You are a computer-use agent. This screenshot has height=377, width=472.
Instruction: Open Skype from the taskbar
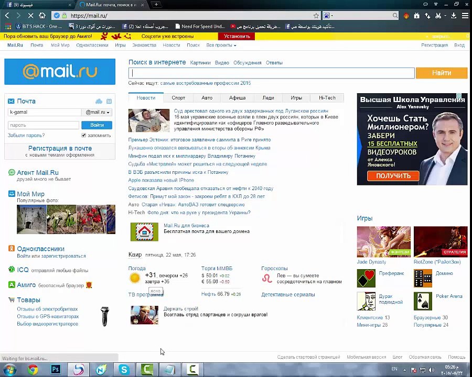pyautogui.click(x=124, y=370)
